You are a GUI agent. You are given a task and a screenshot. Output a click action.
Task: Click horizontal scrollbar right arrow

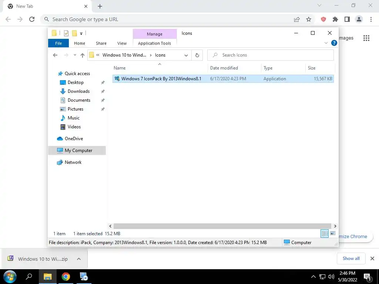(x=335, y=226)
